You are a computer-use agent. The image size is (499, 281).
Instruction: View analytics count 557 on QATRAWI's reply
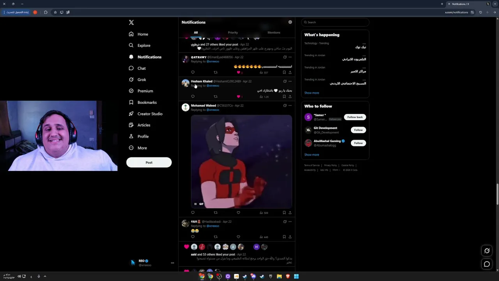264,72
